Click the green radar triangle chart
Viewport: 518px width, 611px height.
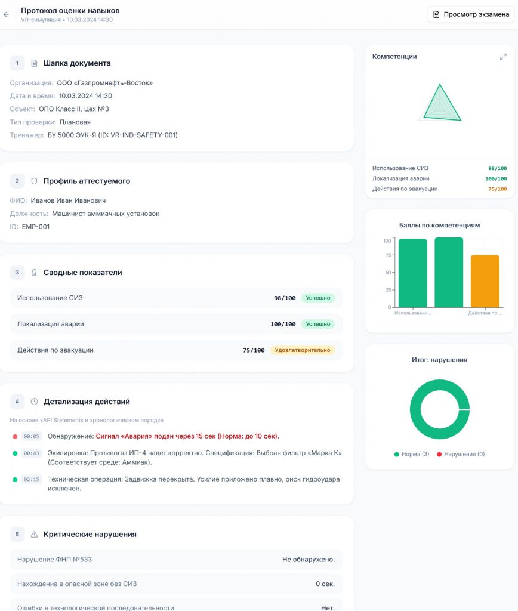(441, 106)
